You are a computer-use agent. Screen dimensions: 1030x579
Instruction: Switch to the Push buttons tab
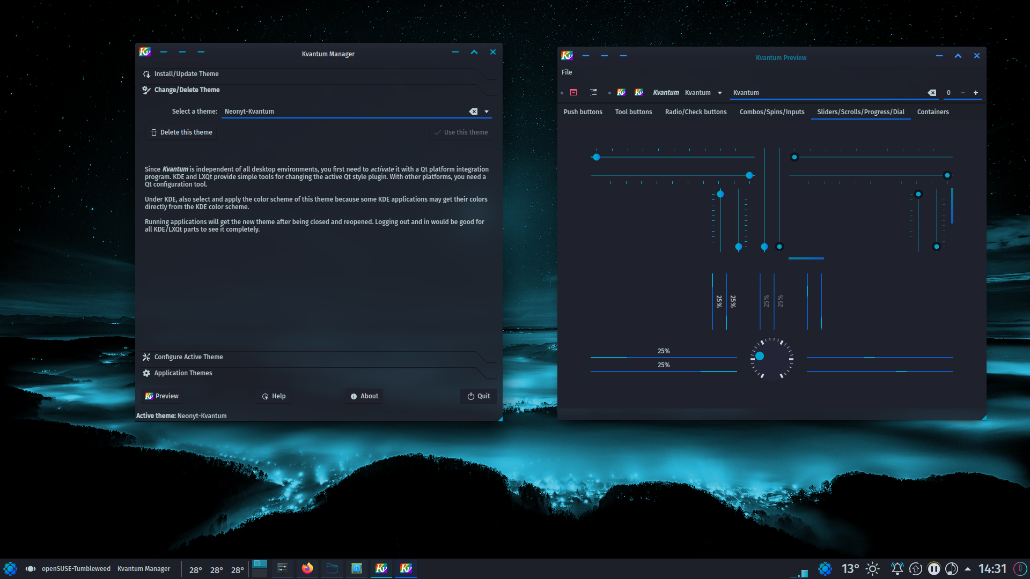583,112
